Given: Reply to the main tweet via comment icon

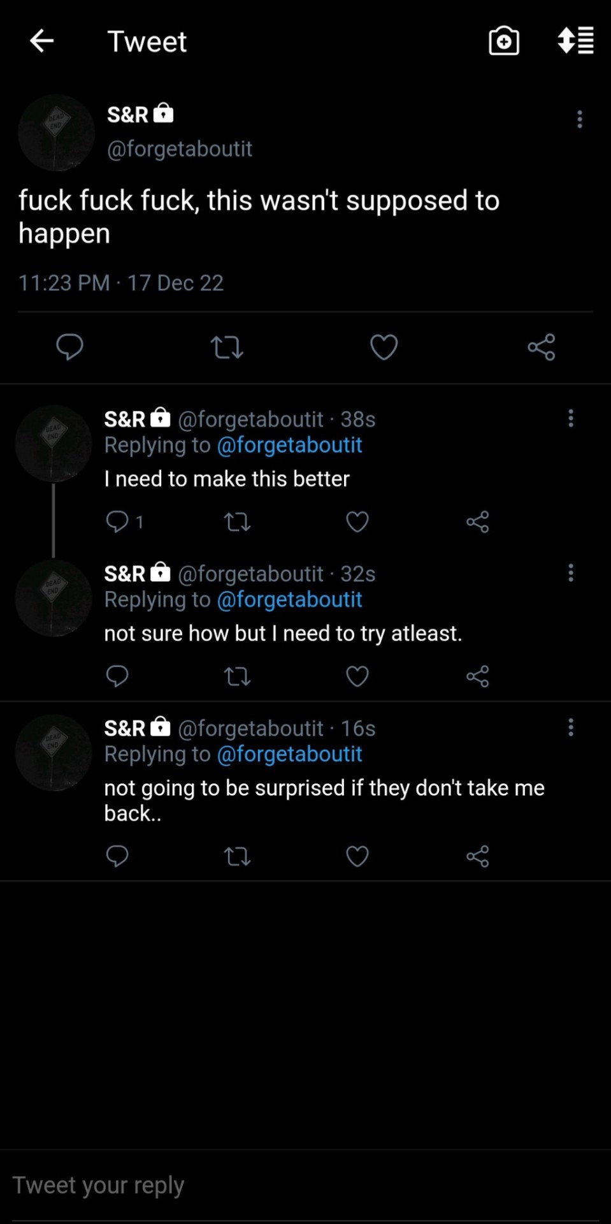Looking at the screenshot, I should pos(69,347).
